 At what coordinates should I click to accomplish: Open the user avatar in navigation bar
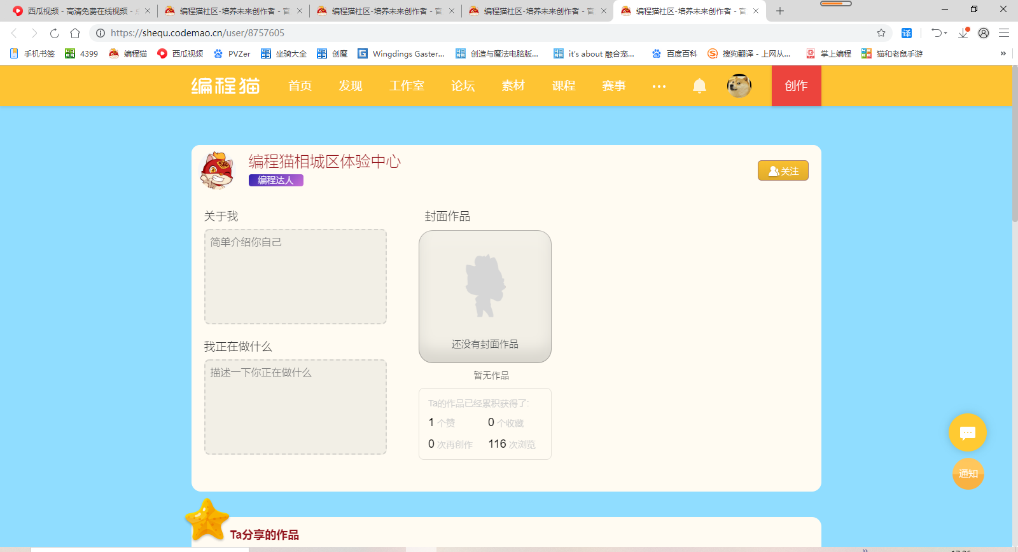(x=739, y=85)
